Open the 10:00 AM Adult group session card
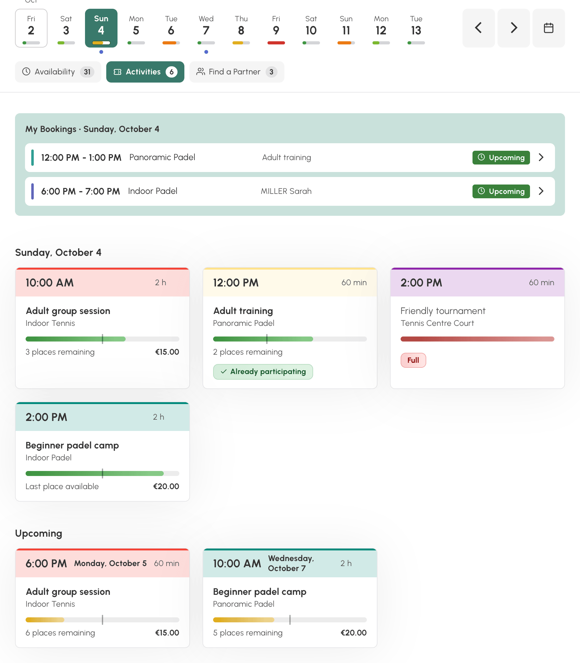Image resolution: width=580 pixels, height=663 pixels. (102, 328)
